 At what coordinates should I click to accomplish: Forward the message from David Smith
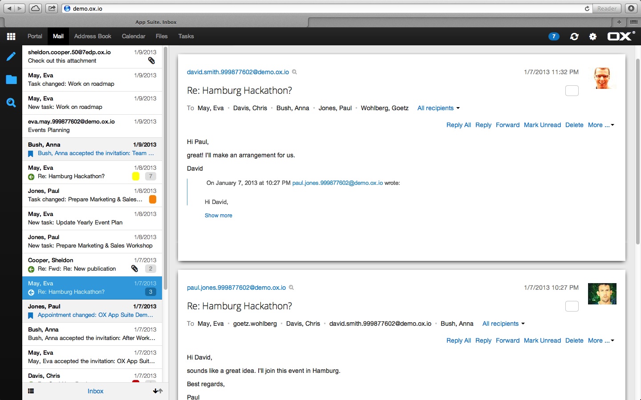pyautogui.click(x=507, y=125)
